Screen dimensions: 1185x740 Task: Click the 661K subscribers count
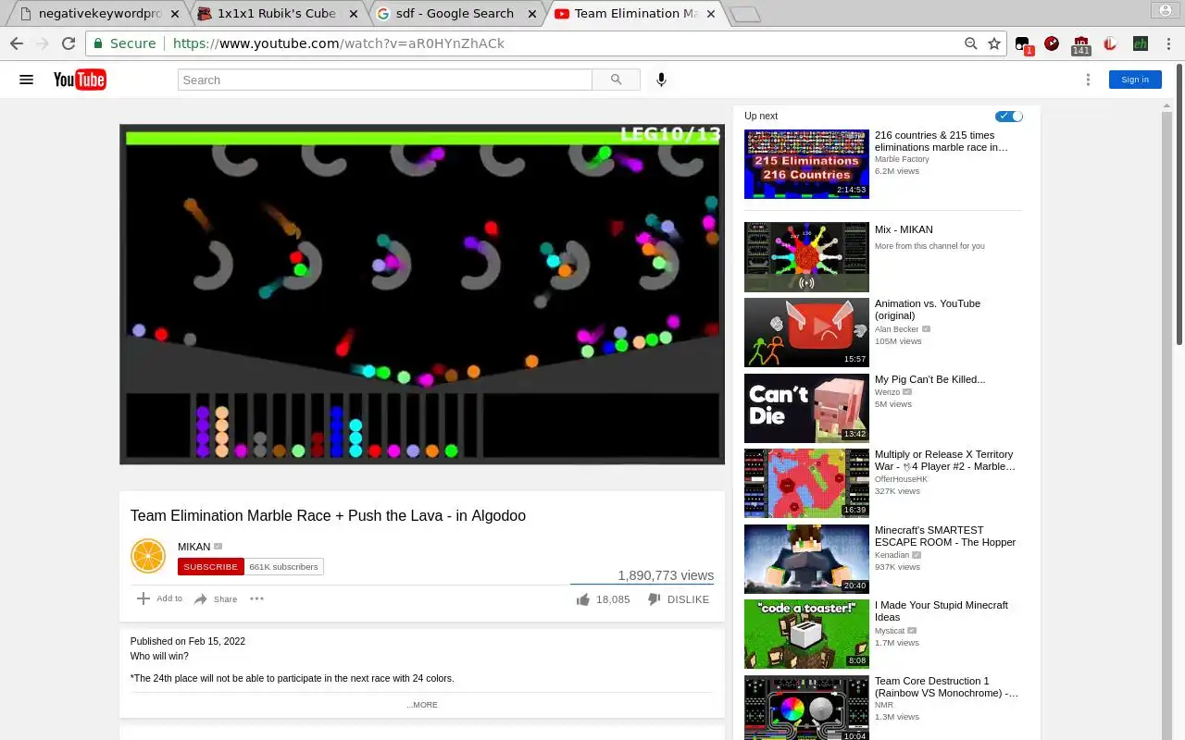pyautogui.click(x=283, y=567)
